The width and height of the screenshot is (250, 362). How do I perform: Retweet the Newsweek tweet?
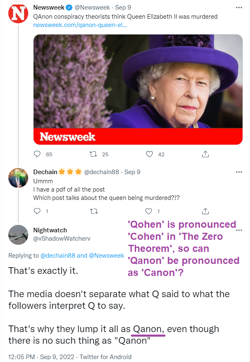point(94,154)
